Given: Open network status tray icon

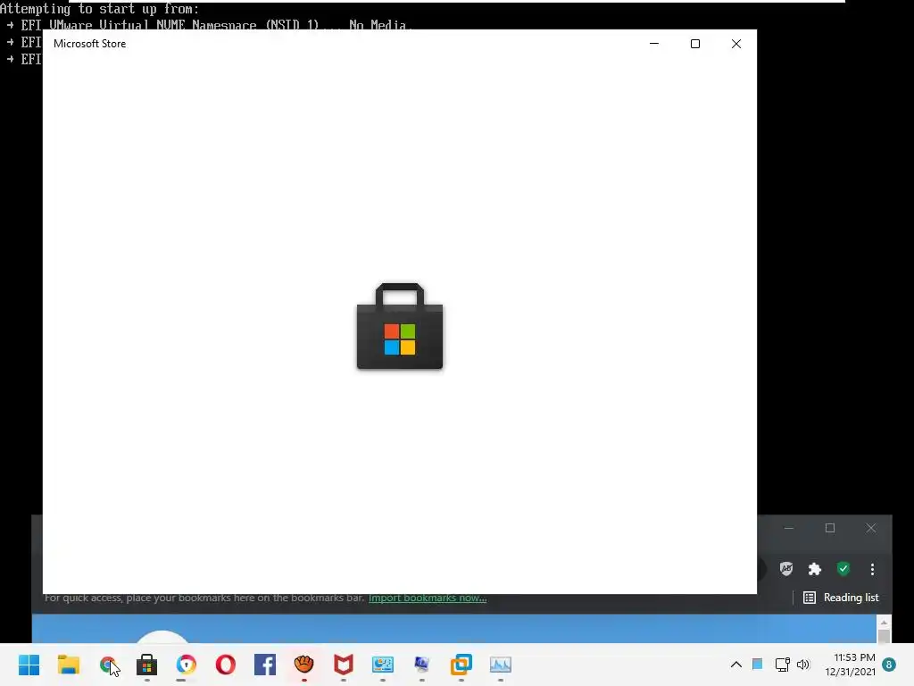Looking at the screenshot, I should click(x=782, y=665).
